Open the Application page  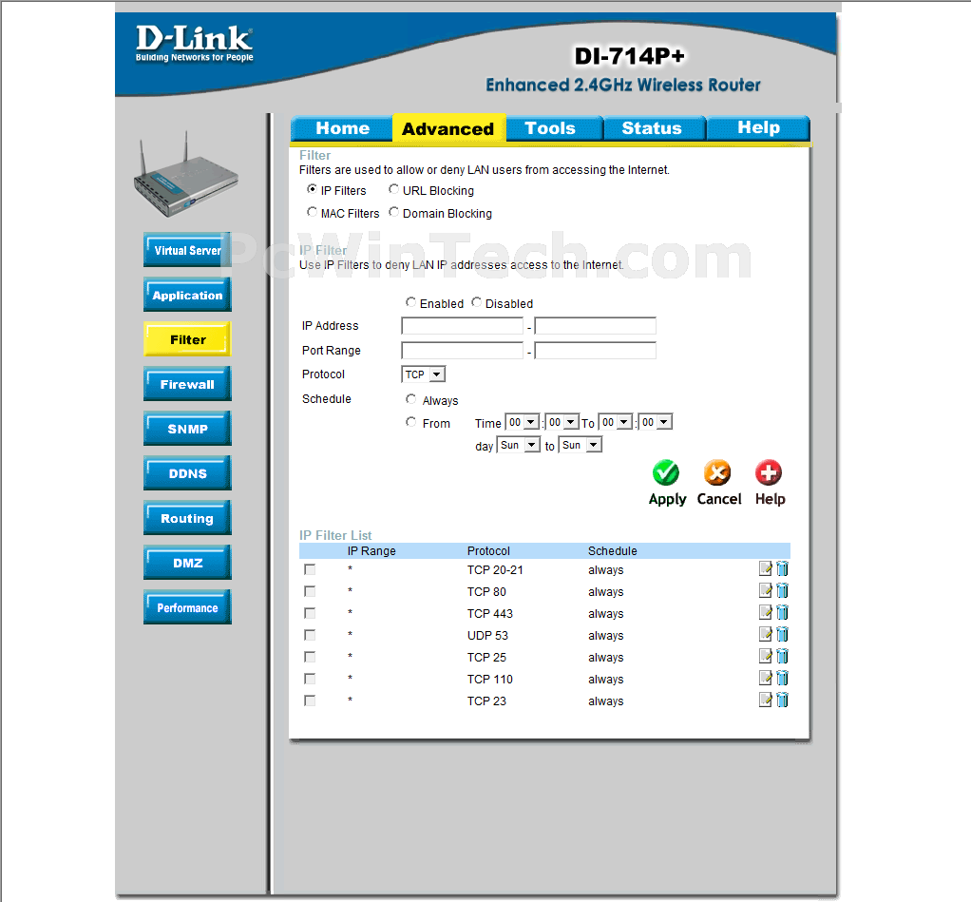click(187, 295)
